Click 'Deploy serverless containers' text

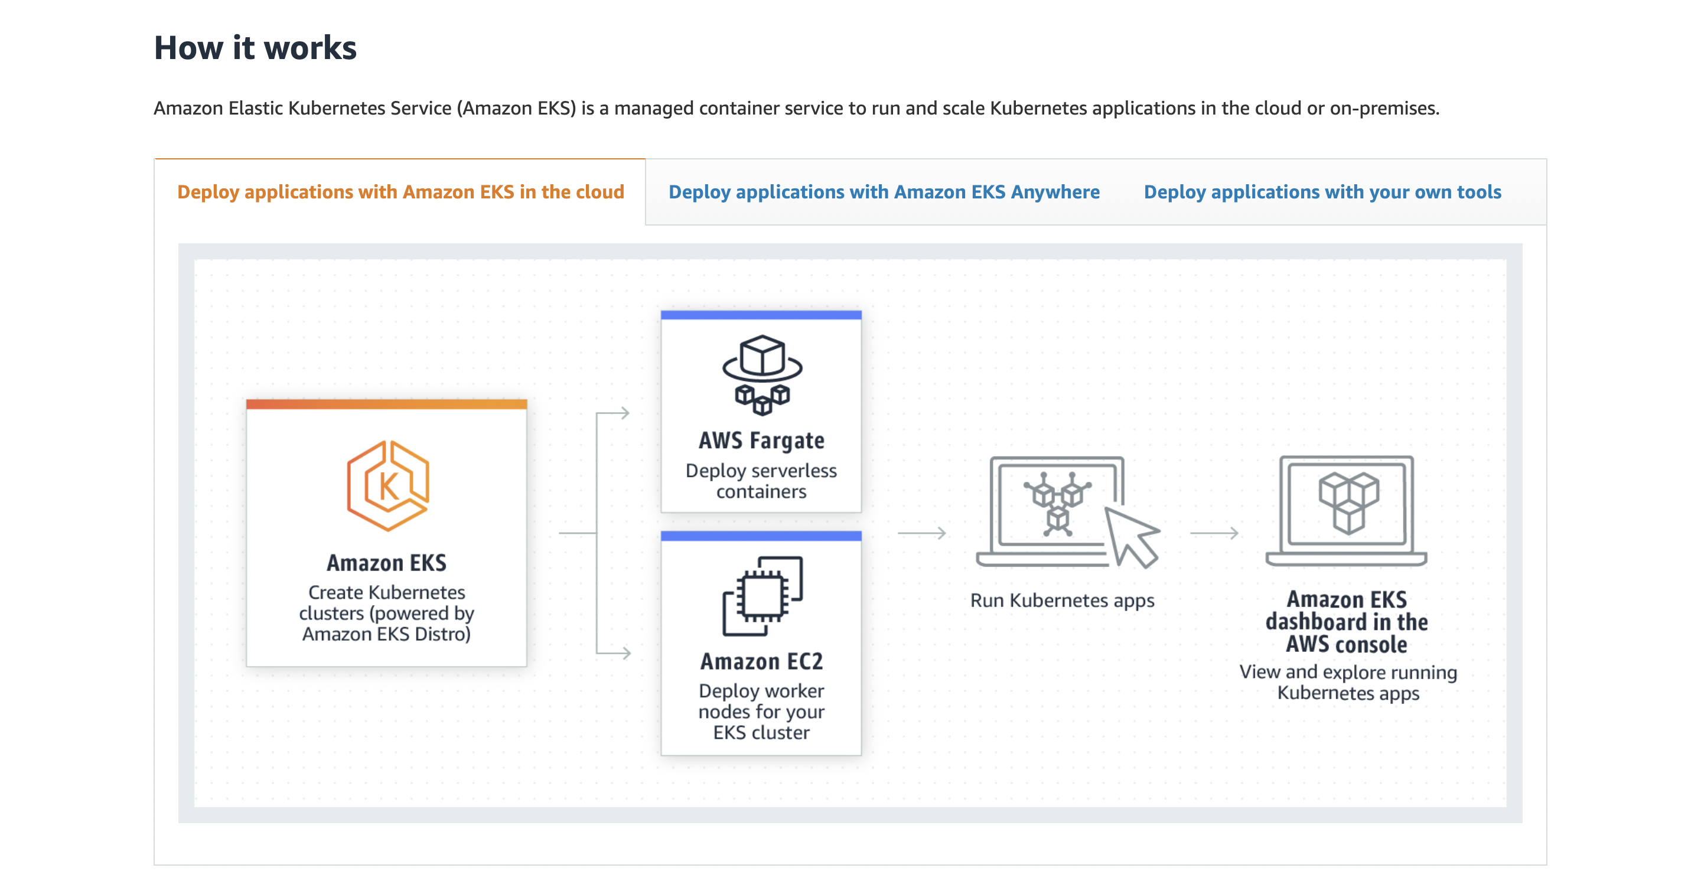761,481
